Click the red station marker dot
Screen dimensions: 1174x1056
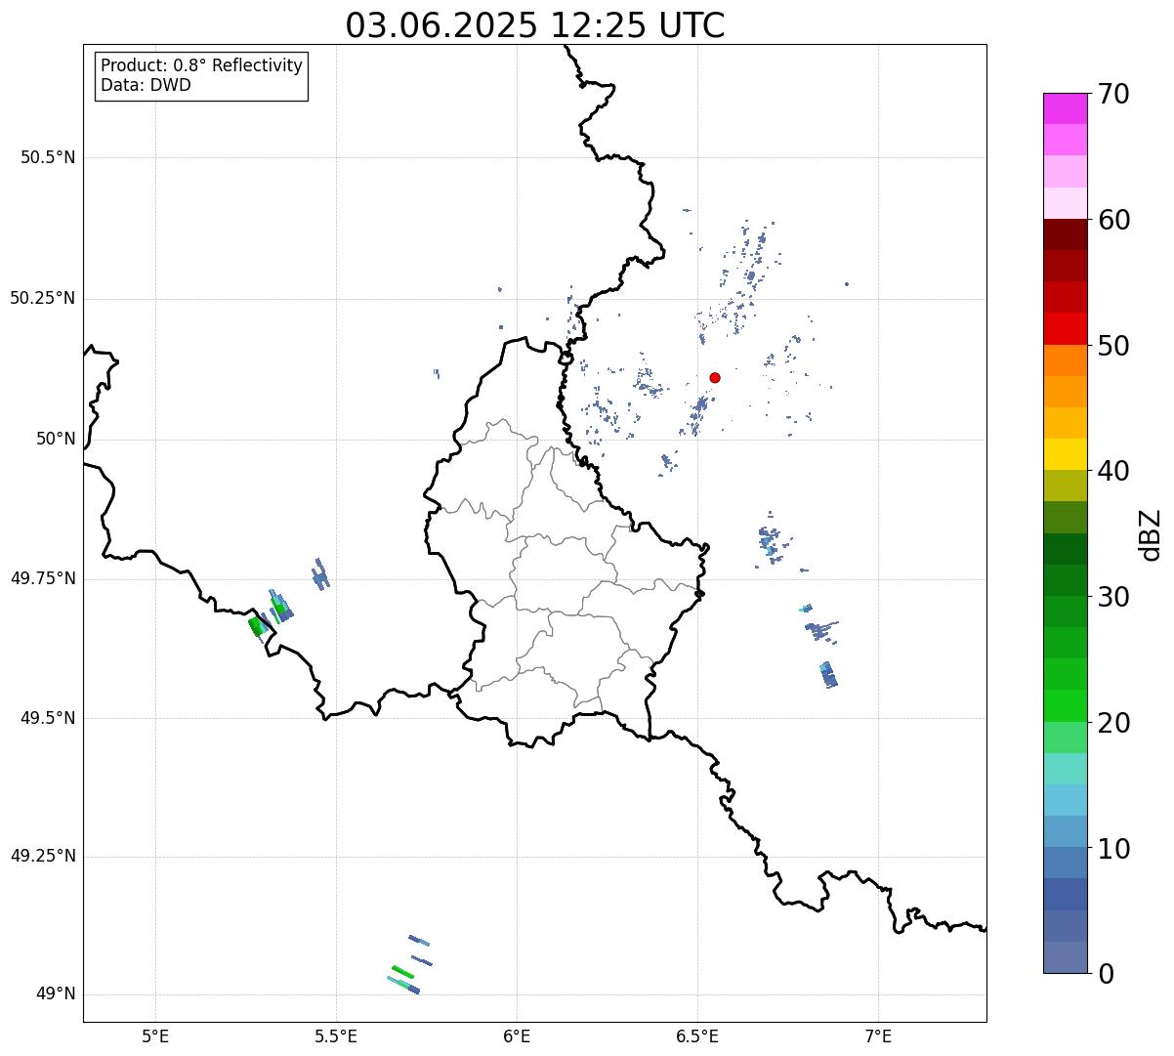[715, 377]
